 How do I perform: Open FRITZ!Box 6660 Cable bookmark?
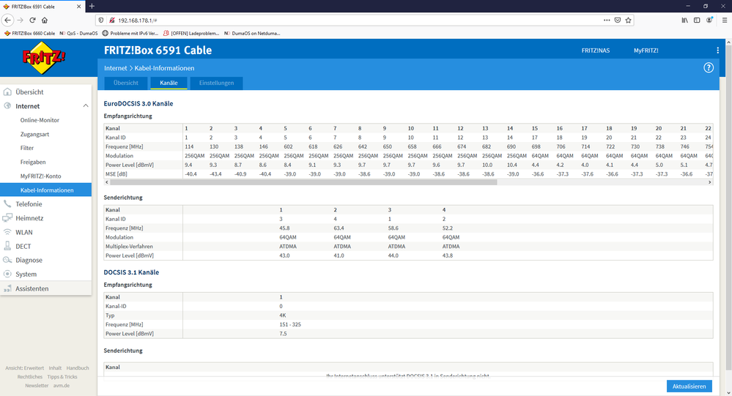(x=29, y=33)
